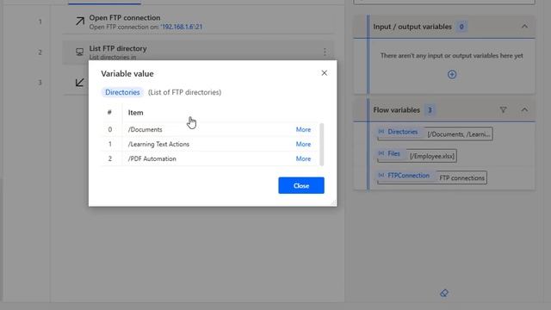Click the step 3 arrow icon
Screen dimensions: 551x310
80,83
